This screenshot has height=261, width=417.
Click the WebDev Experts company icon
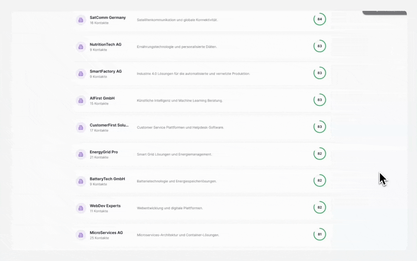point(81,208)
